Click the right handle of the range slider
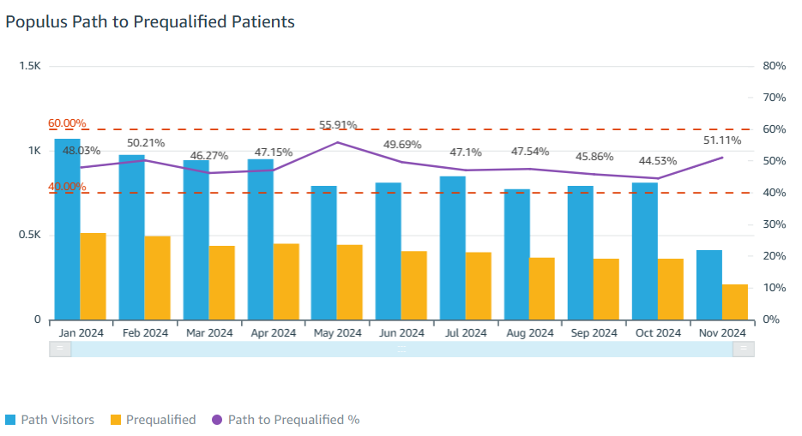Screen dimensions: 802x436 pyautogui.click(x=744, y=348)
